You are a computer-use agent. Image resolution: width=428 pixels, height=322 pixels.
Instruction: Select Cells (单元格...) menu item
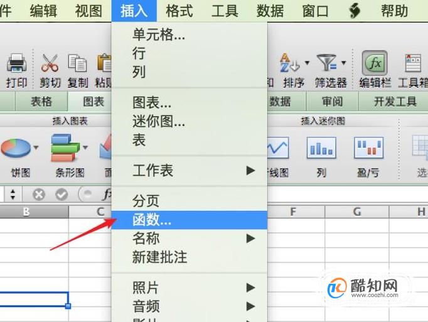(189, 35)
